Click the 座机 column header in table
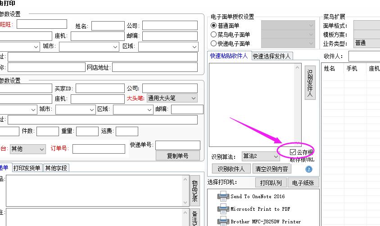This screenshot has height=226, width=380. click(373, 68)
